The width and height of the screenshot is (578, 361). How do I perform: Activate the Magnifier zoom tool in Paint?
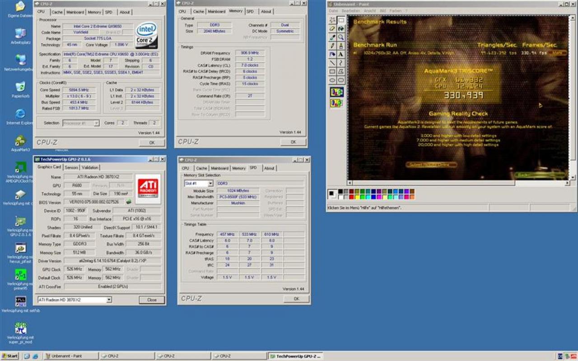pyautogui.click(x=341, y=37)
